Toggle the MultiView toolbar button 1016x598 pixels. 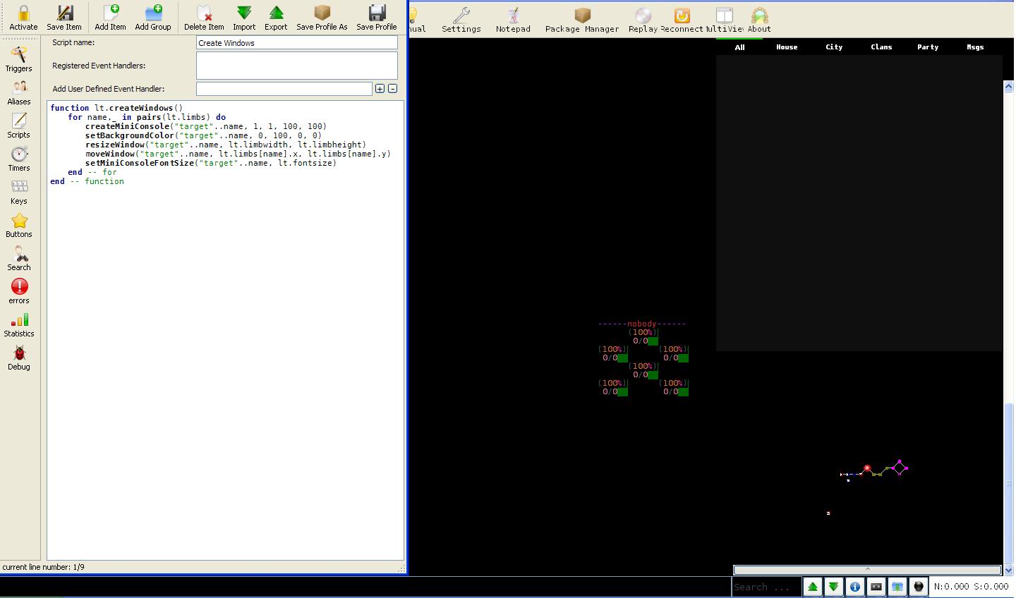(725, 20)
